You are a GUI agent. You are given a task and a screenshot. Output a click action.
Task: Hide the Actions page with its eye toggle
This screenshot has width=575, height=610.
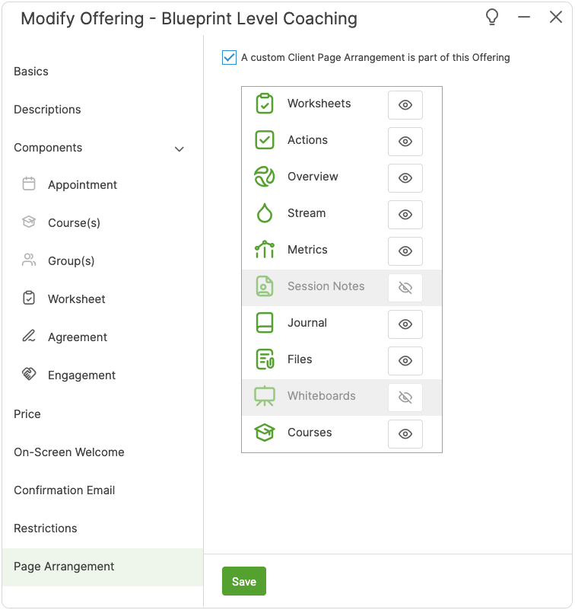point(405,142)
